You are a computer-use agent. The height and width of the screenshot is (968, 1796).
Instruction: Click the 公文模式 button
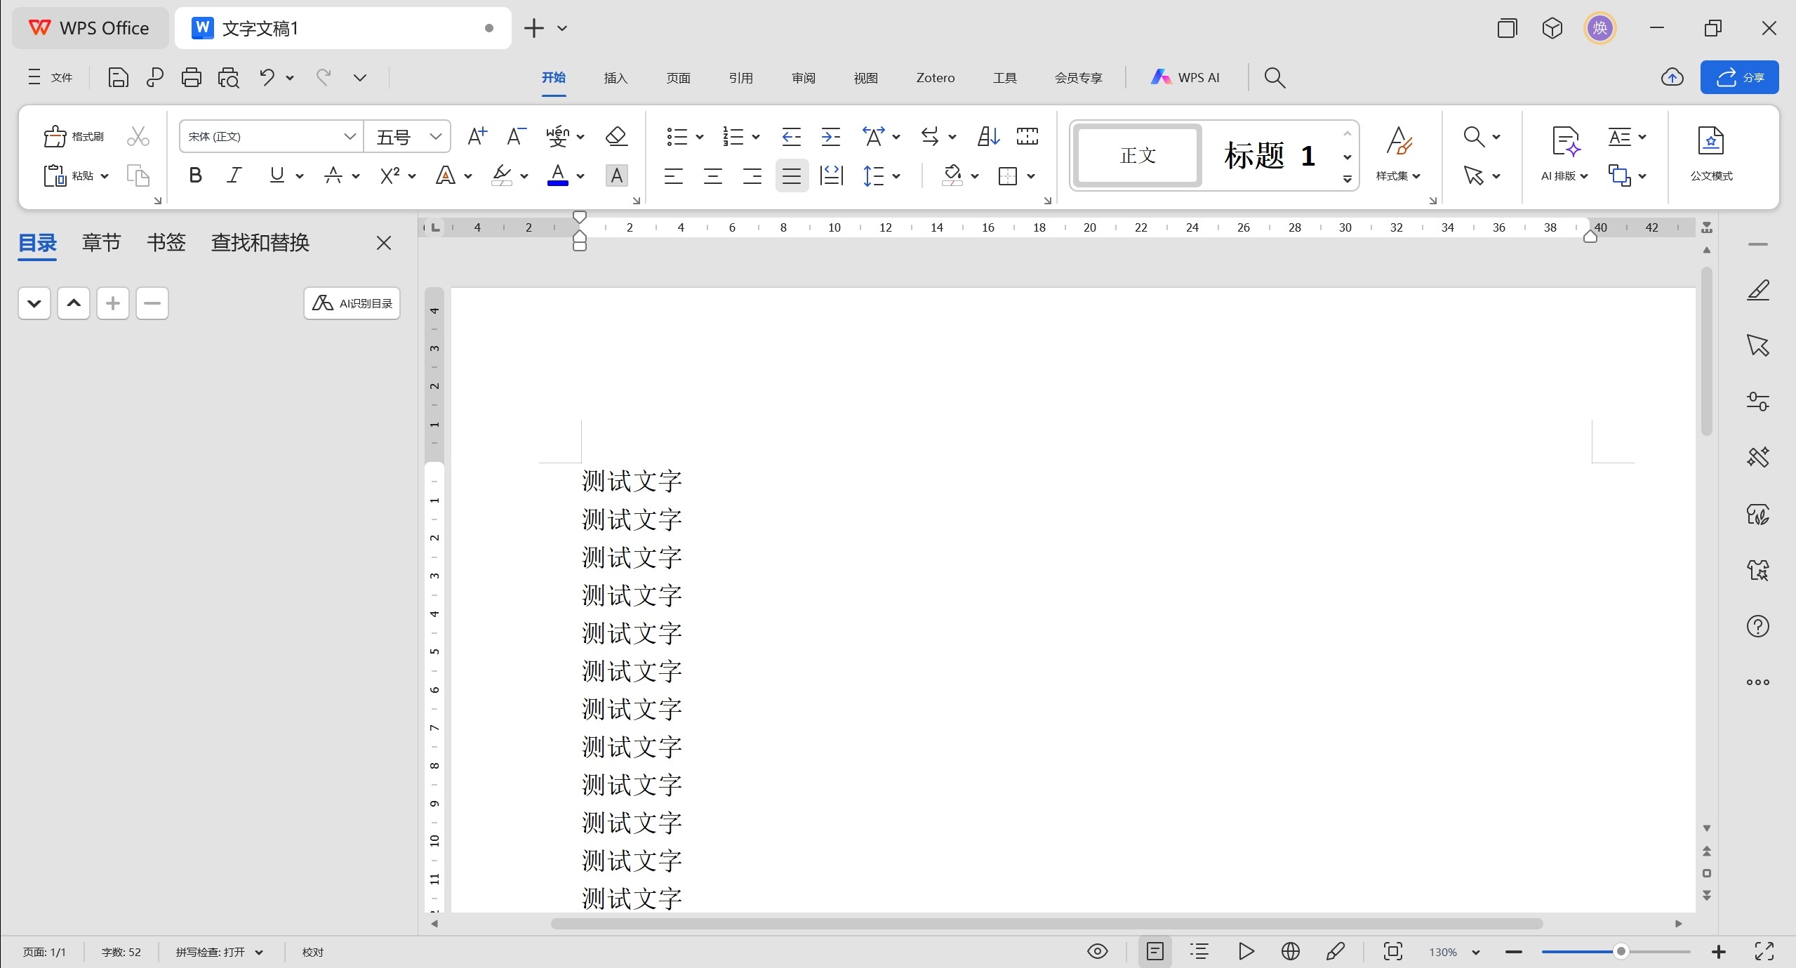pos(1711,154)
